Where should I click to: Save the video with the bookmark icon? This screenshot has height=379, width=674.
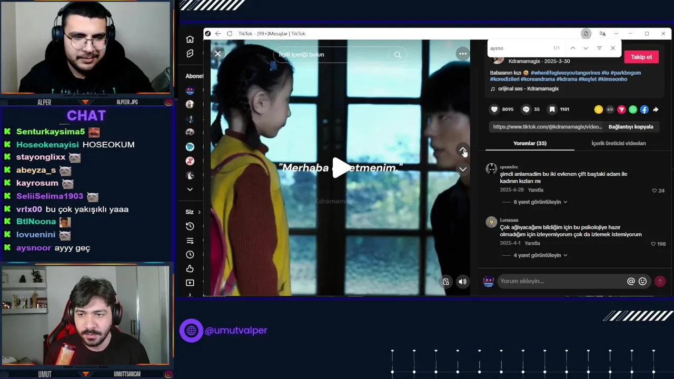[552, 109]
